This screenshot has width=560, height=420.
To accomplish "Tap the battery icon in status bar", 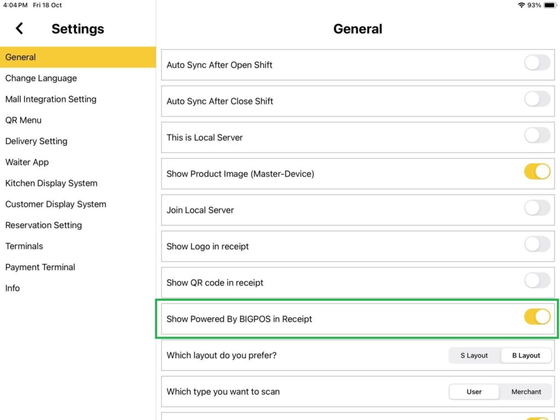I will click(550, 5).
